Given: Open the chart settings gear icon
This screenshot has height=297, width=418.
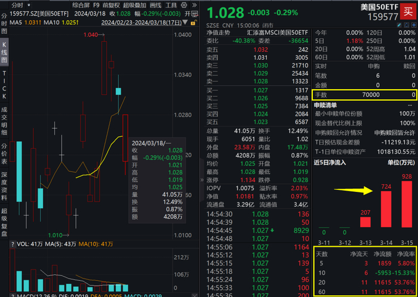Looking at the screenshot, I should [x=184, y=5].
